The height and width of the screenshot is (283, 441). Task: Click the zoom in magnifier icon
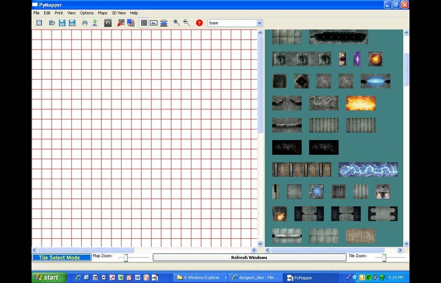tap(176, 23)
